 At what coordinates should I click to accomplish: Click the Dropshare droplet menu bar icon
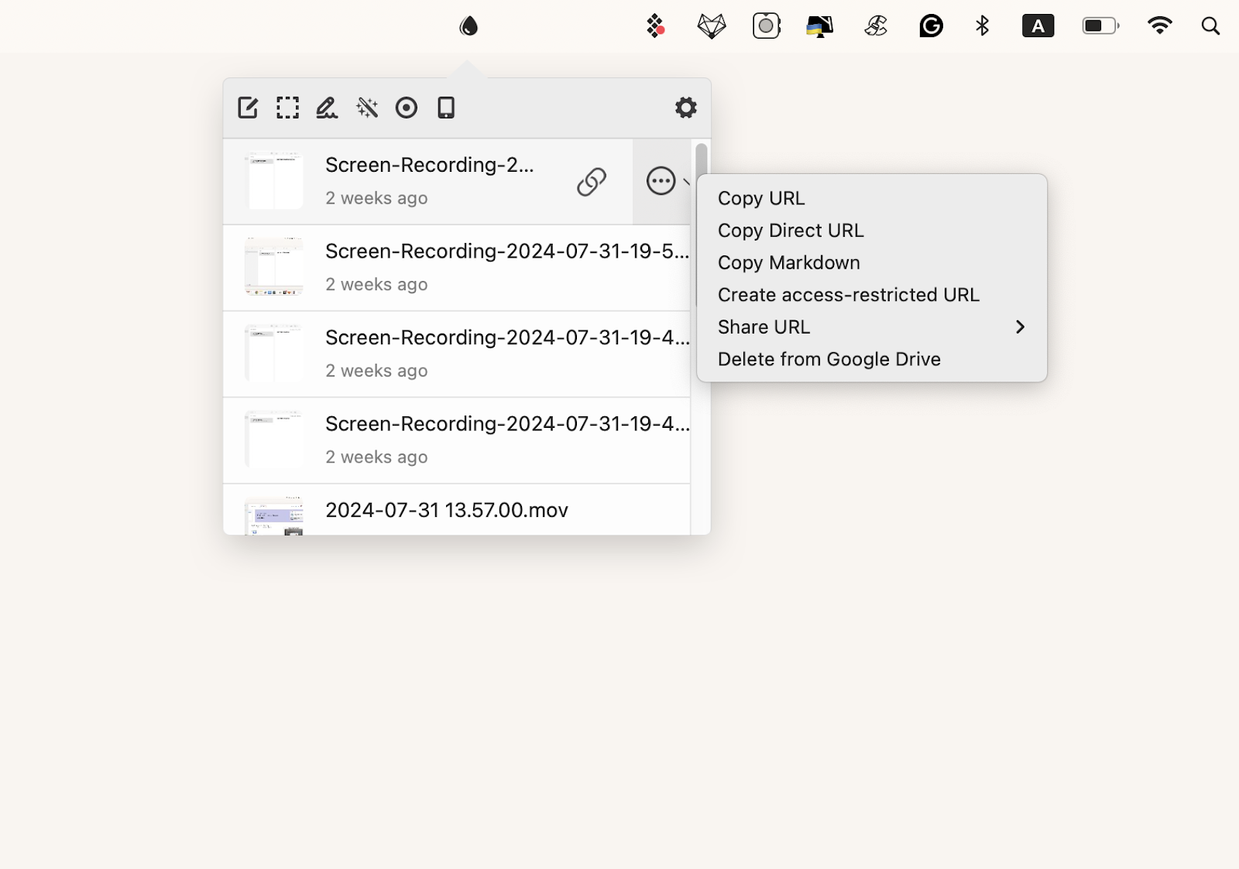pos(468,26)
